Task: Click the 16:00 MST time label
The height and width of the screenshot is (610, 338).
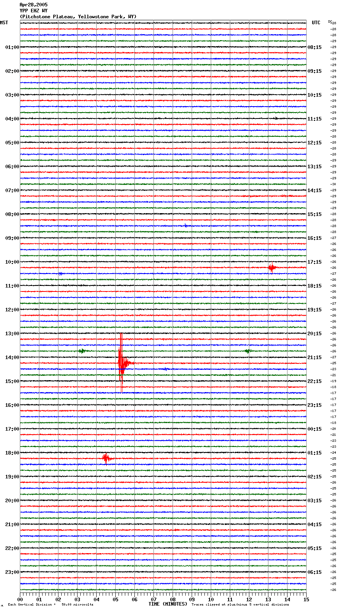Action: [12, 405]
